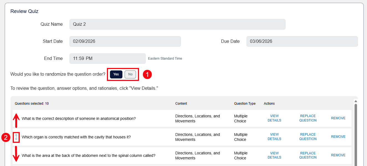Click the reorder handle beside the organ cavity question
Viewport: 367px width, 166px height.
click(16, 137)
